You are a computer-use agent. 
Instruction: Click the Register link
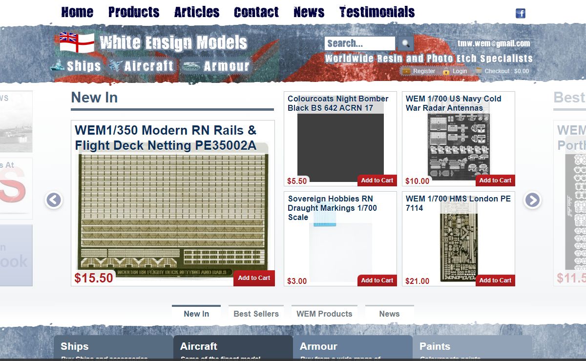(424, 71)
